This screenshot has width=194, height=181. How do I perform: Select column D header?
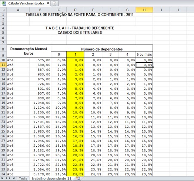coord(75,10)
